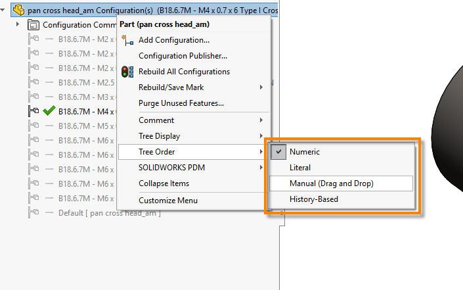Click the B18.6.7M - M2.5 configuration icon

pyautogui.click(x=33, y=82)
